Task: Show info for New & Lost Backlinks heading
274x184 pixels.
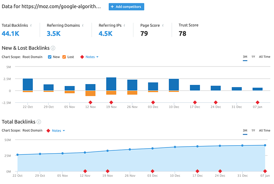Action: [53, 48]
